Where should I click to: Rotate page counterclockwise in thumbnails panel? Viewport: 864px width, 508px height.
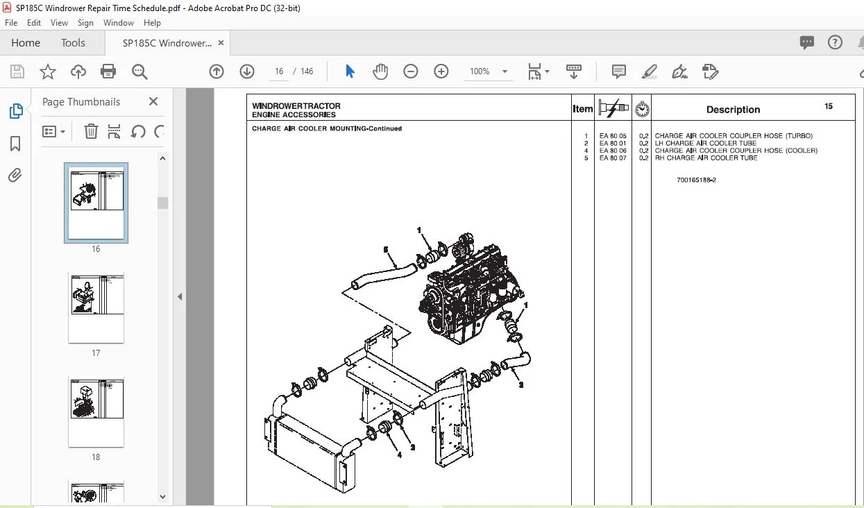138,131
